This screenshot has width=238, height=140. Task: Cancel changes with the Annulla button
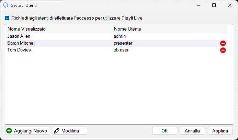[192, 131]
